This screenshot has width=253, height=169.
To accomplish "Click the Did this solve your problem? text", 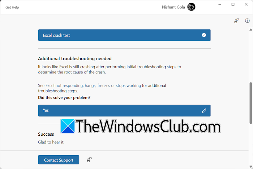I will click(64, 98).
